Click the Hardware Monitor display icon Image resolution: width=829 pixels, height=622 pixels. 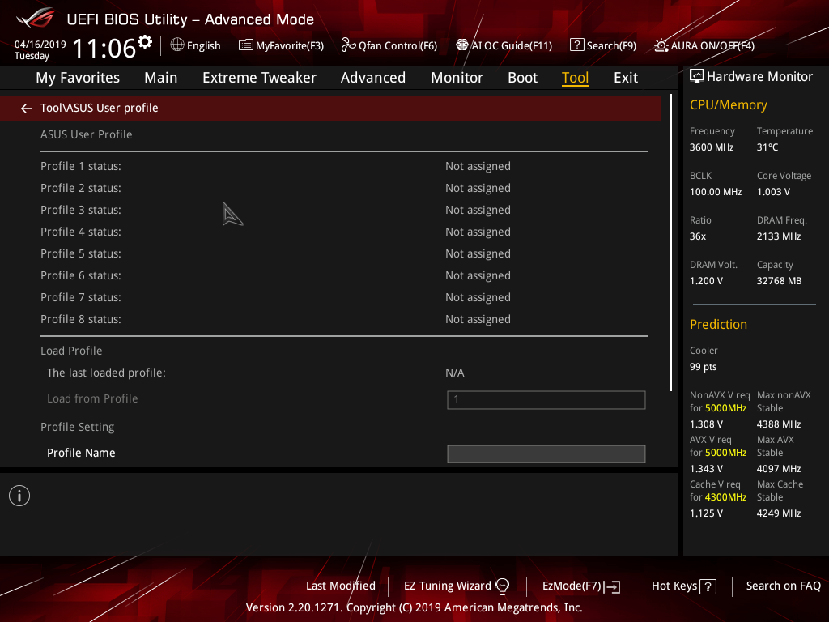pyautogui.click(x=697, y=77)
